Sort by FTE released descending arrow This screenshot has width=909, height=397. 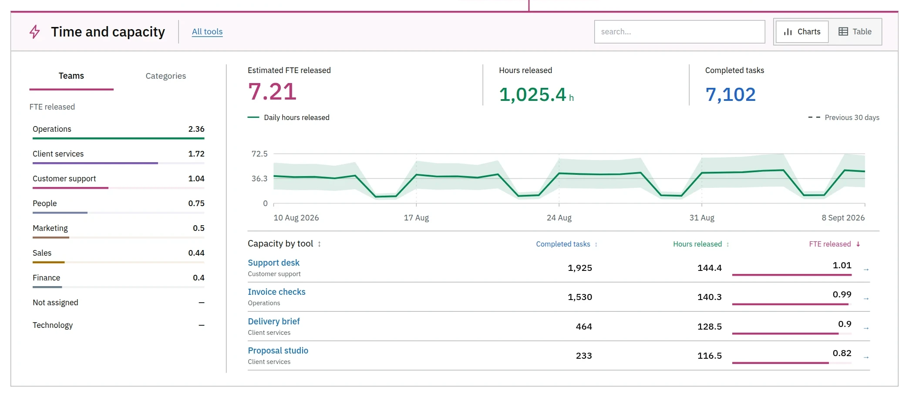tap(858, 244)
